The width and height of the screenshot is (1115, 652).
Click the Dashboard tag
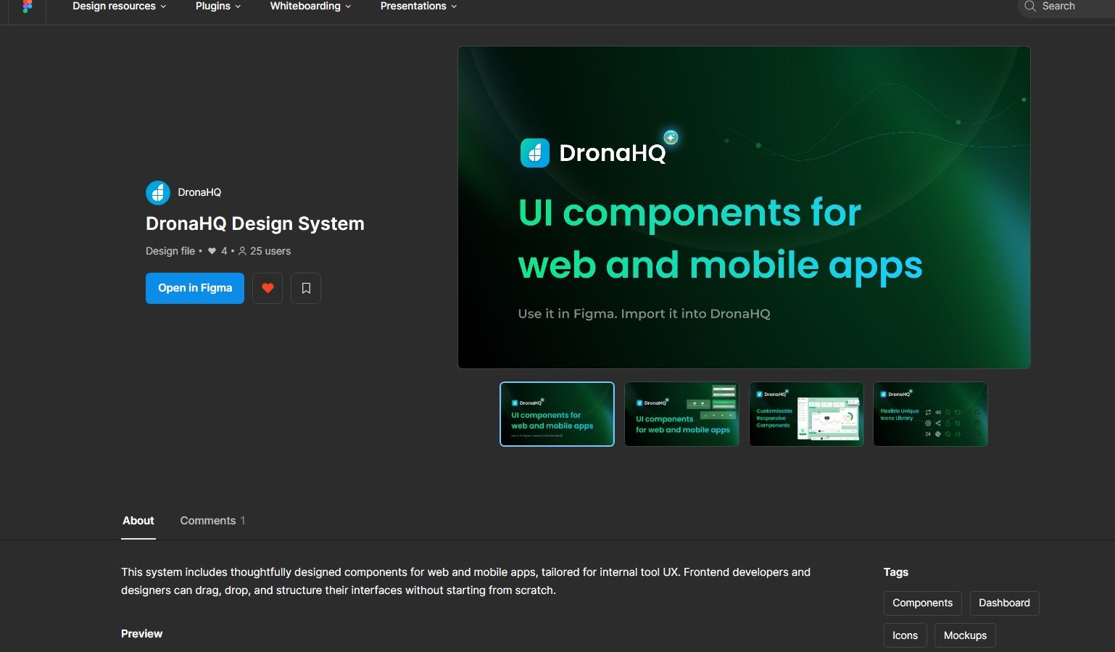(1004, 603)
